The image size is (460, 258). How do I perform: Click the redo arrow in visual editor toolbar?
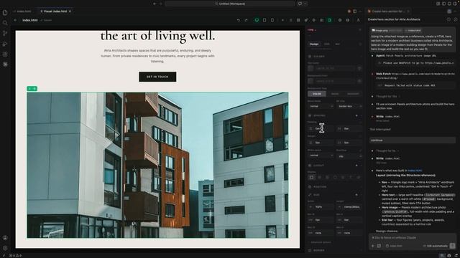coord(246,20)
